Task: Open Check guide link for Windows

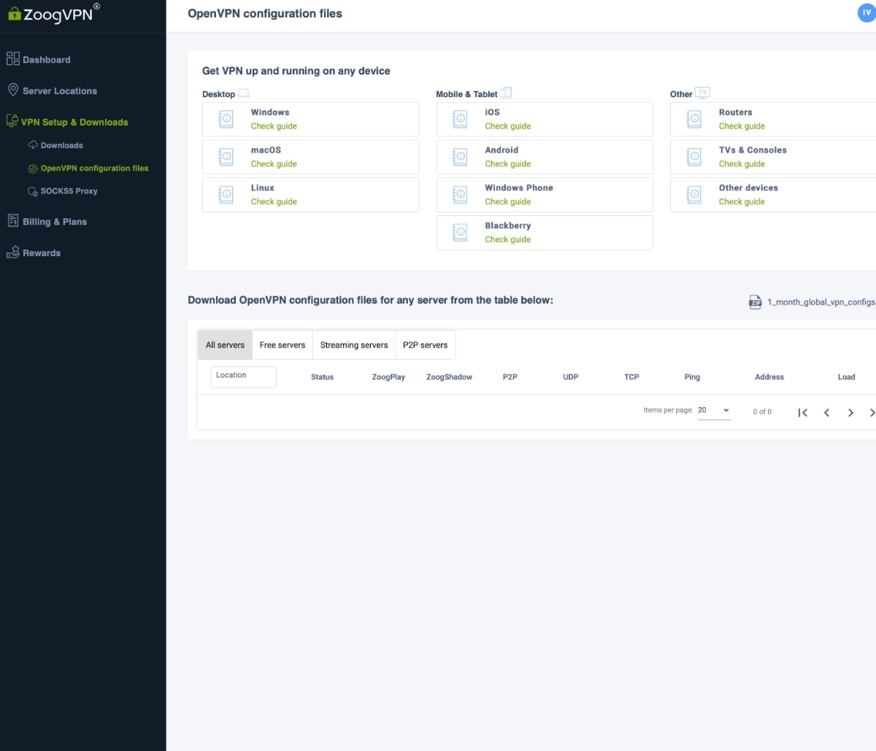Action: 274,126
